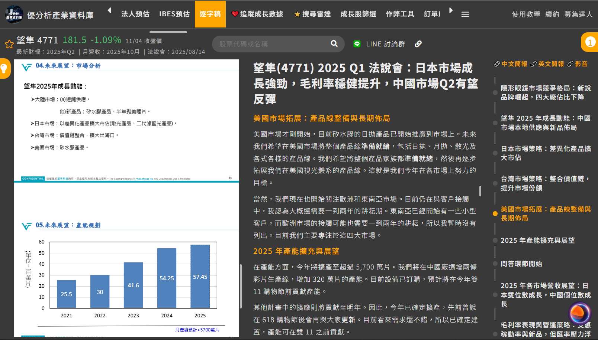598x340 pixels.
Task: Click the lightbulb tips icon on the left edge
Action: pyautogui.click(x=4, y=68)
